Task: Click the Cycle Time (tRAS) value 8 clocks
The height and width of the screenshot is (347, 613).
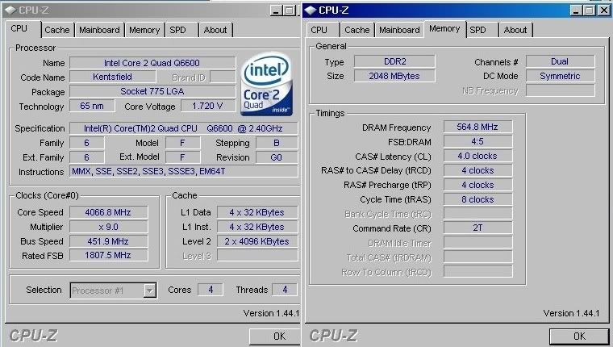Action: (477, 199)
